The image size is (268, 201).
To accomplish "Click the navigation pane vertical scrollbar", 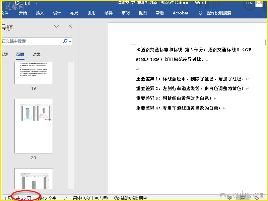I will [71, 125].
